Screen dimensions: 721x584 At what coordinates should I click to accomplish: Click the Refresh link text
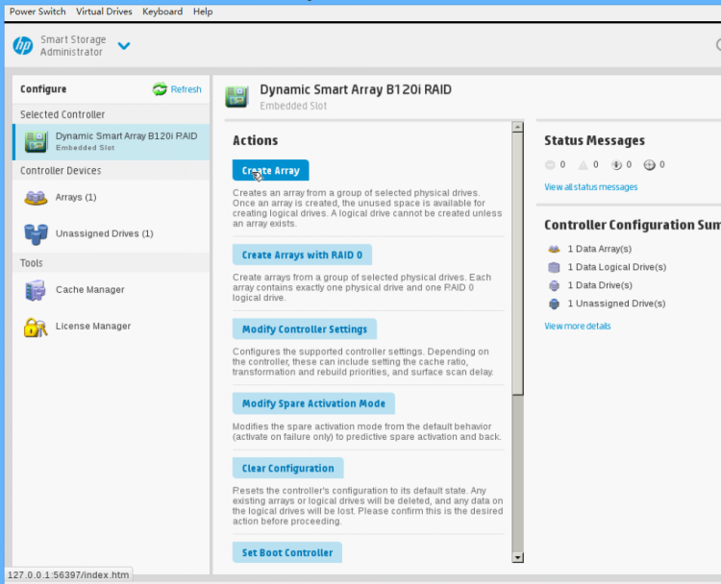pyautogui.click(x=186, y=89)
